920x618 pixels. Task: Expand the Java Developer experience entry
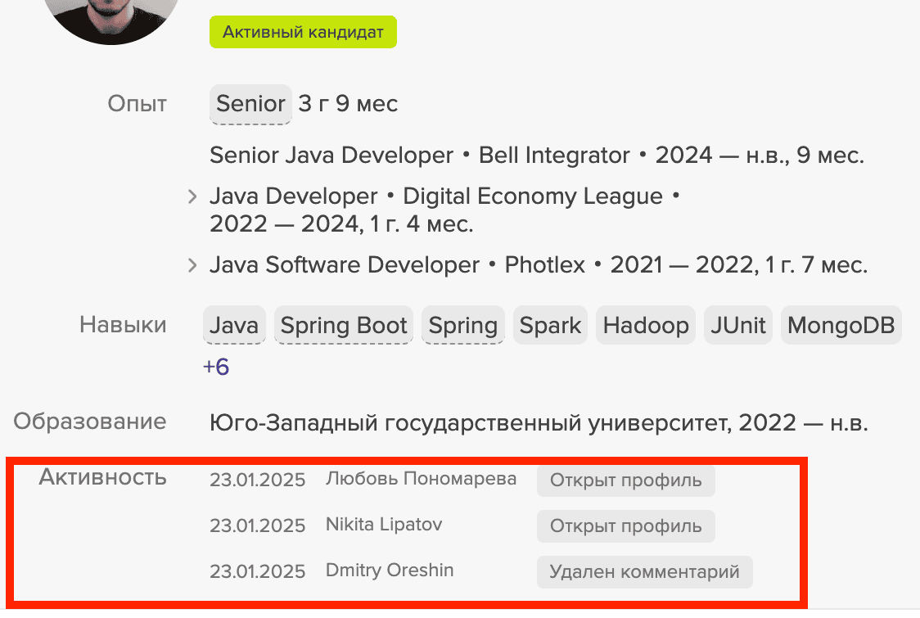point(192,197)
